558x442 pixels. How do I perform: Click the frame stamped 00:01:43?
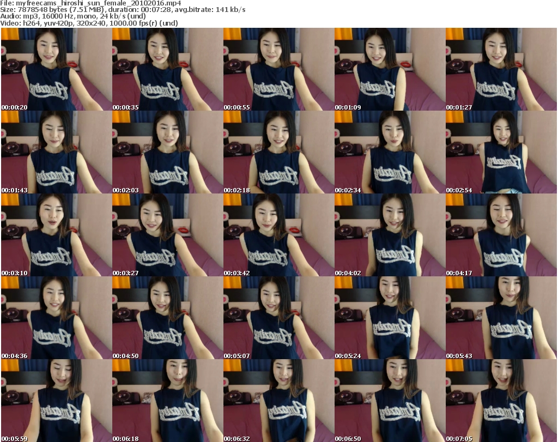(x=56, y=152)
